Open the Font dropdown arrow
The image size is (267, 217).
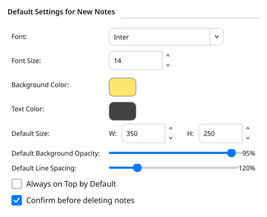tap(217, 37)
